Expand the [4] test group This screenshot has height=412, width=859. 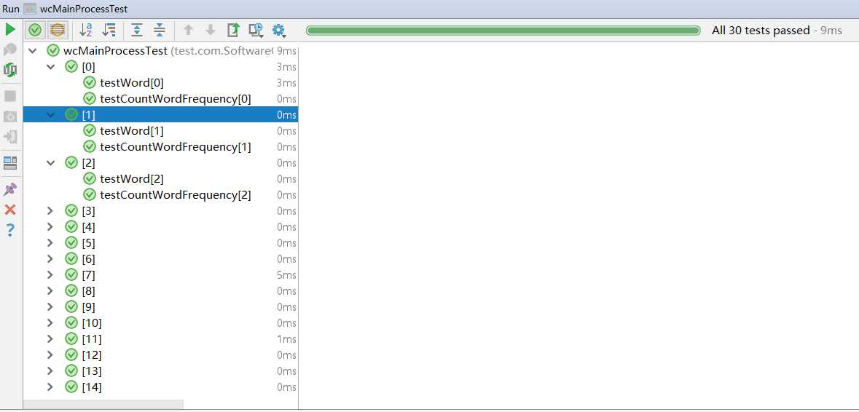coord(50,226)
